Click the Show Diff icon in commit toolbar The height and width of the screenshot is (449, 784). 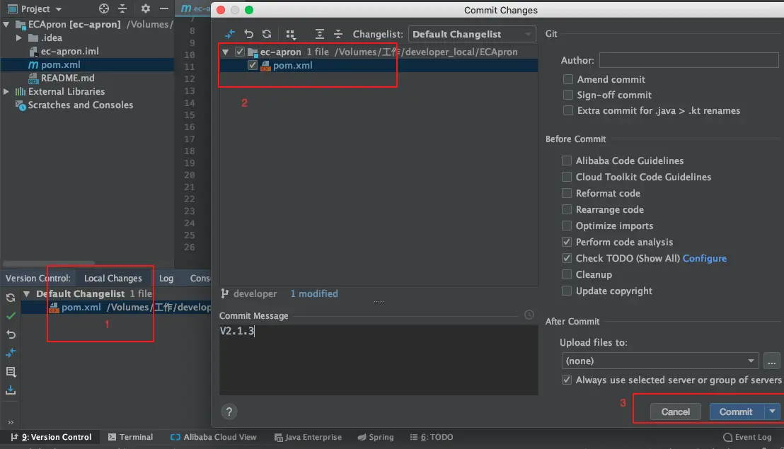coord(229,34)
